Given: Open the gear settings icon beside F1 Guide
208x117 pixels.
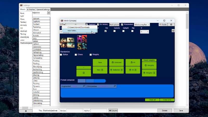Looking at the screenshot, I should click(171, 25).
